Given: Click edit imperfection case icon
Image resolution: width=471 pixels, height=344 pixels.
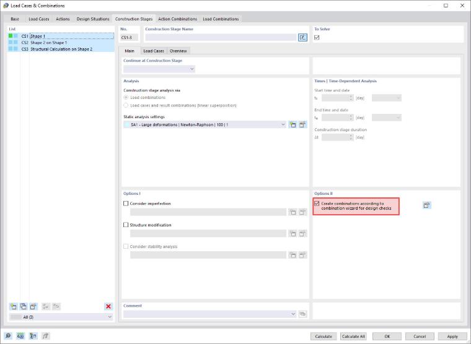Looking at the screenshot, I should tap(302, 212).
